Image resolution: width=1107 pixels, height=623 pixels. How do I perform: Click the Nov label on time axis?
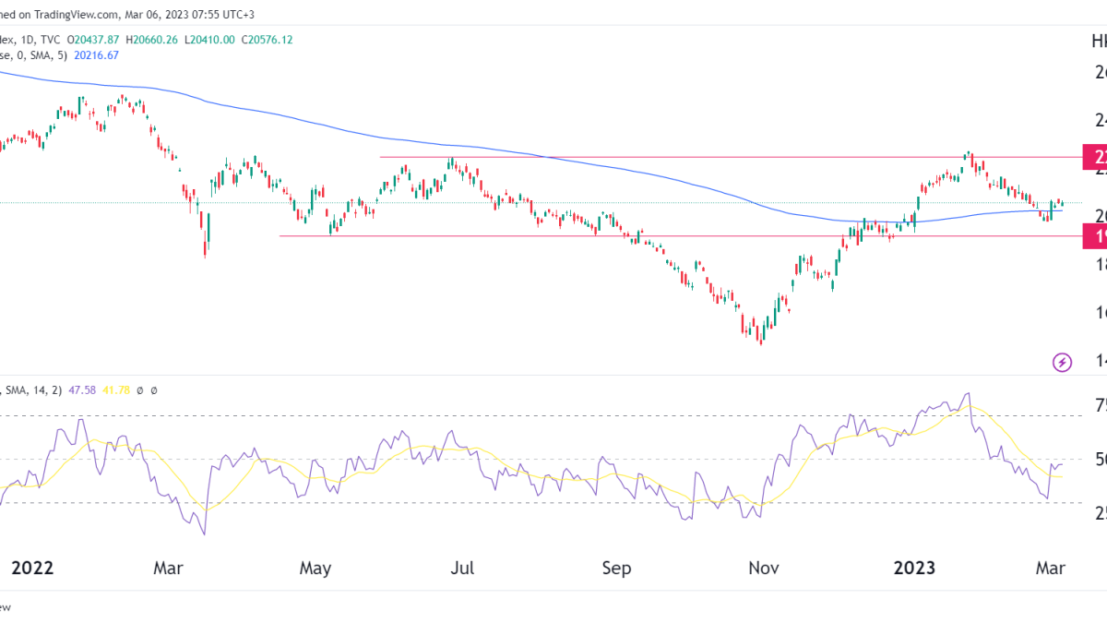pyautogui.click(x=765, y=568)
